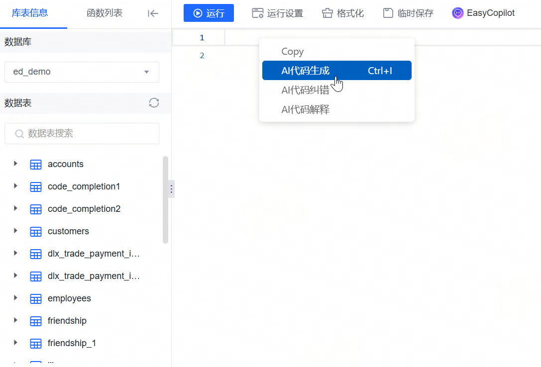This screenshot has width=541, height=367.
Task: Click the employees table icon
Action: click(36, 299)
